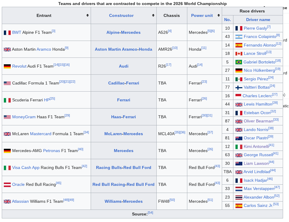Viewport: 289px width, 222px height.
Task: Open the Isack Hadjar driver link
Action: coord(255,181)
